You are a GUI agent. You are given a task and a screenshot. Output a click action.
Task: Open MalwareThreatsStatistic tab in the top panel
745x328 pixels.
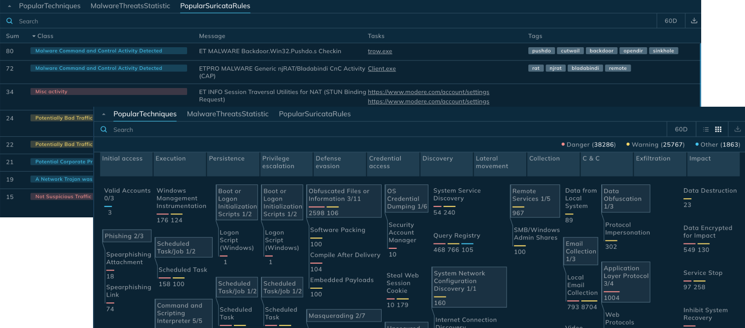[x=130, y=6]
